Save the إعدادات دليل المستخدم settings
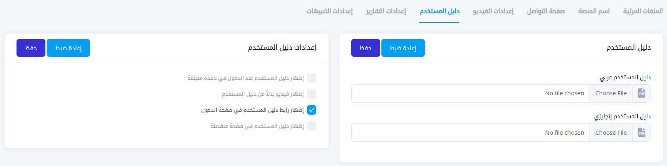 click(31, 48)
